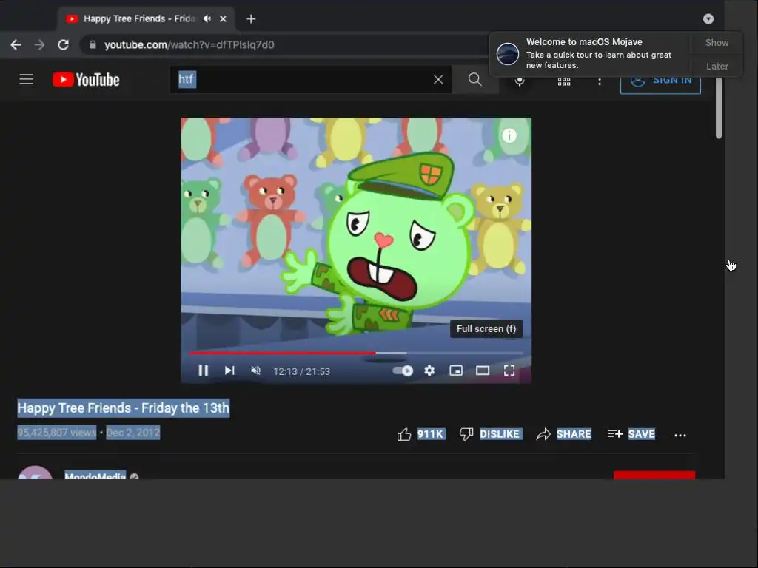Viewport: 758px width, 568px height.
Task: Toggle the autoplay switch
Action: 403,371
